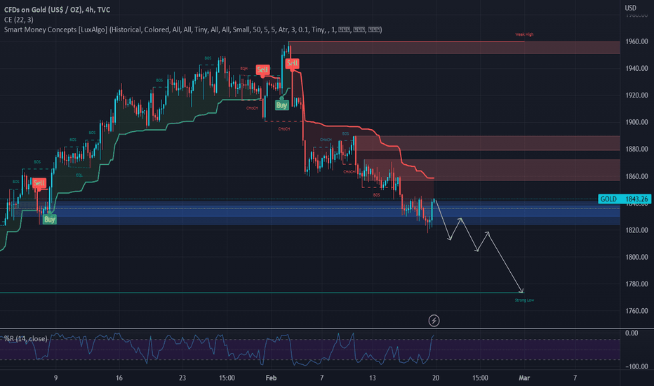Click the '23' date label on time axis
This screenshot has width=654, height=386.
(182, 378)
